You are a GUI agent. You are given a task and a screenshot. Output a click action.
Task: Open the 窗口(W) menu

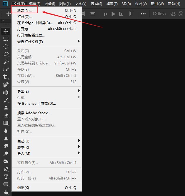(x=157, y=4)
